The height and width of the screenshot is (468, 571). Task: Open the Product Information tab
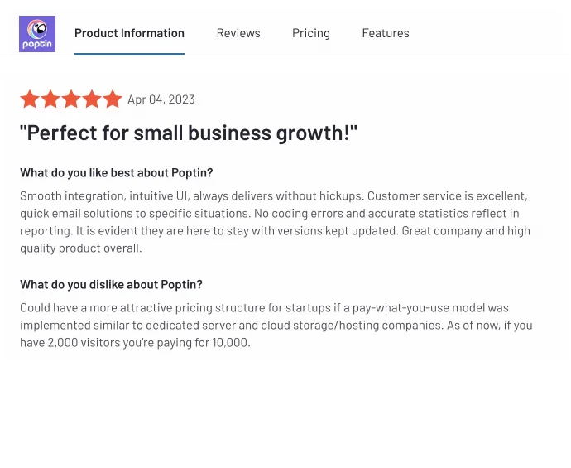pos(129,34)
